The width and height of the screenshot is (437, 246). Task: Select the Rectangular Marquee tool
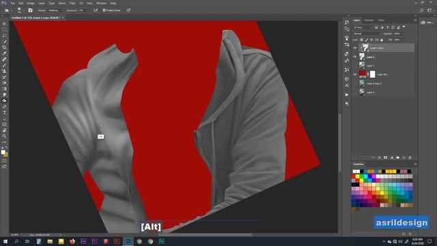[x=4, y=29]
